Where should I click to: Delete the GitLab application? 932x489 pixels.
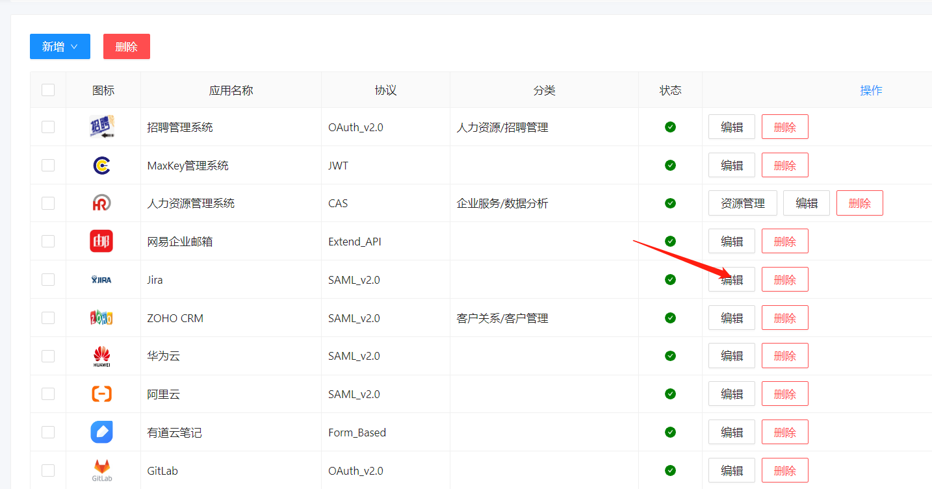tap(785, 470)
